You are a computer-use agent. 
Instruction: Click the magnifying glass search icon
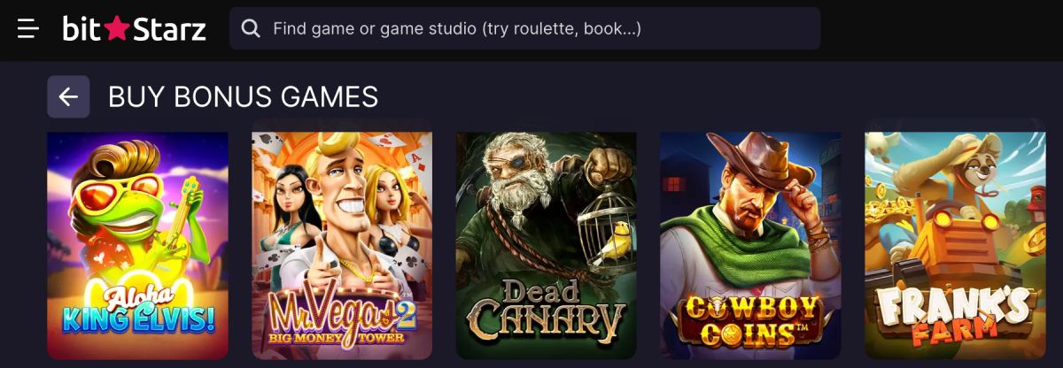(251, 29)
